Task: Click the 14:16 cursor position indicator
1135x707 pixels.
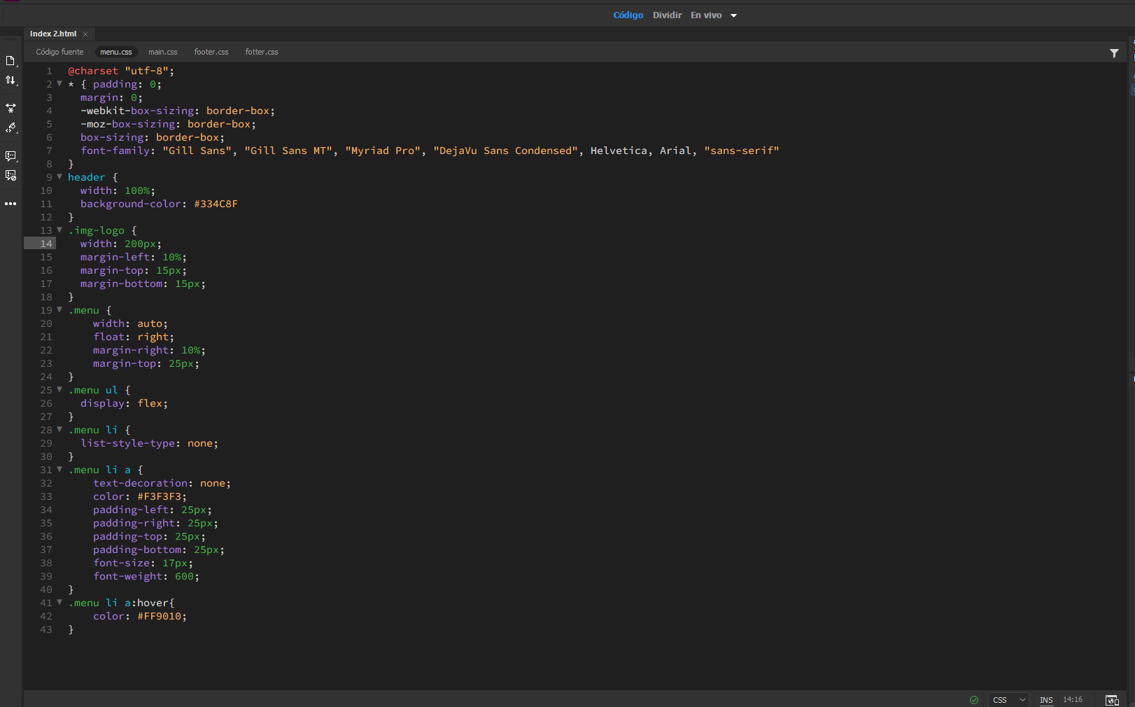Action: 1073,699
